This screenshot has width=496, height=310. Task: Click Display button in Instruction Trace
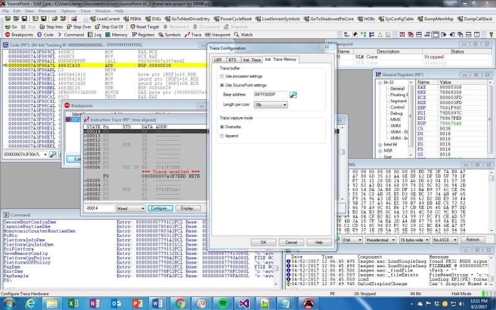point(188,208)
